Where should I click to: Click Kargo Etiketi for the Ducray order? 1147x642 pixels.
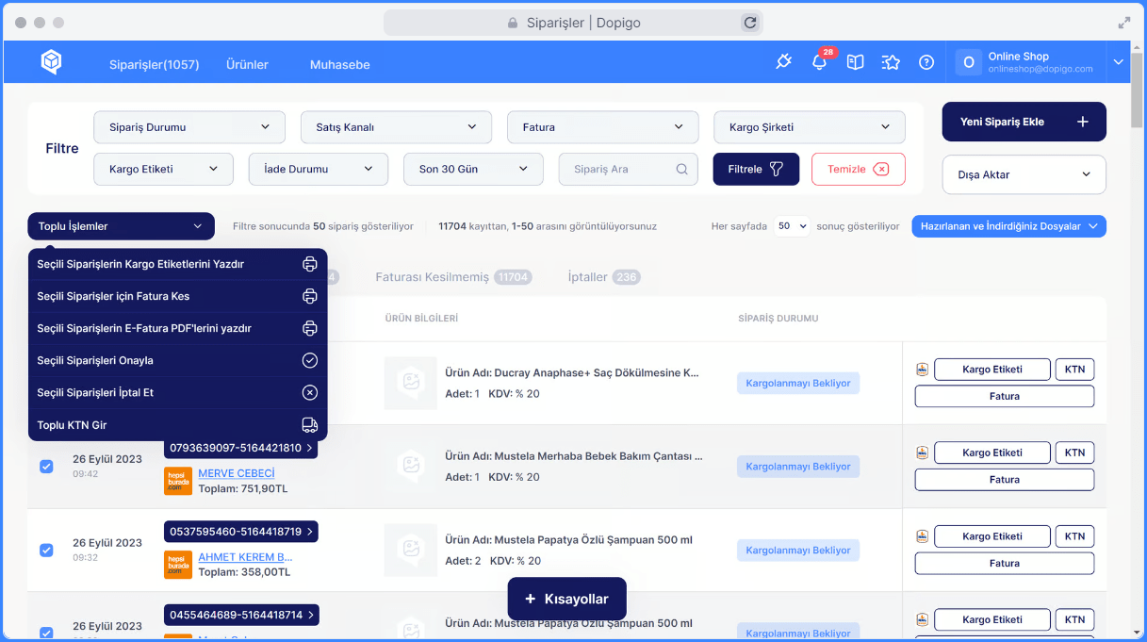point(991,370)
